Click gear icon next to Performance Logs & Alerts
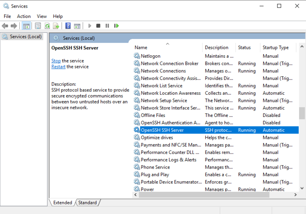306x214 pixels. 137,160
